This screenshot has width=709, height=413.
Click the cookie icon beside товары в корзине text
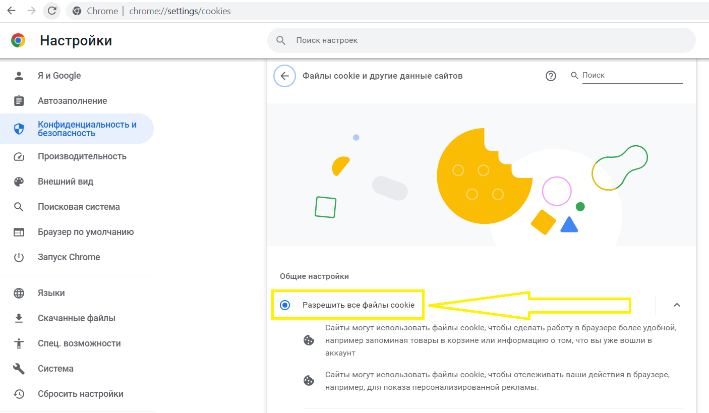pyautogui.click(x=309, y=340)
